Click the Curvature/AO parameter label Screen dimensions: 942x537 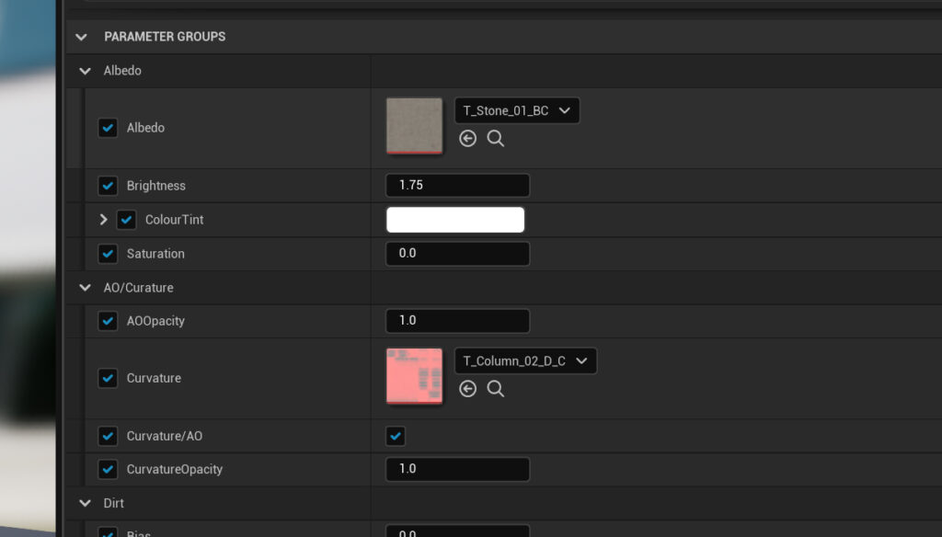pos(165,436)
